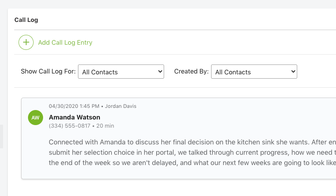Open the Add Call Log Entry link
The width and height of the screenshot is (336, 196).
65,43
